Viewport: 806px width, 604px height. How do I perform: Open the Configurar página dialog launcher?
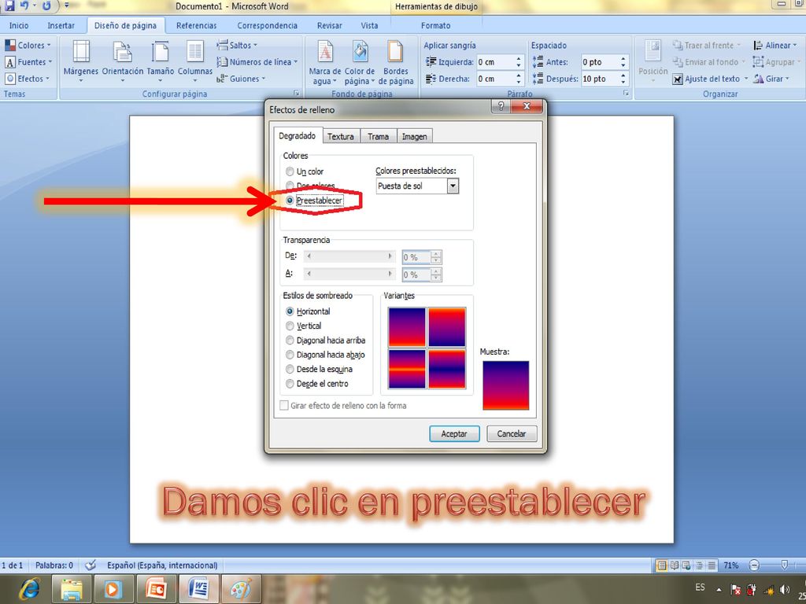[x=297, y=94]
